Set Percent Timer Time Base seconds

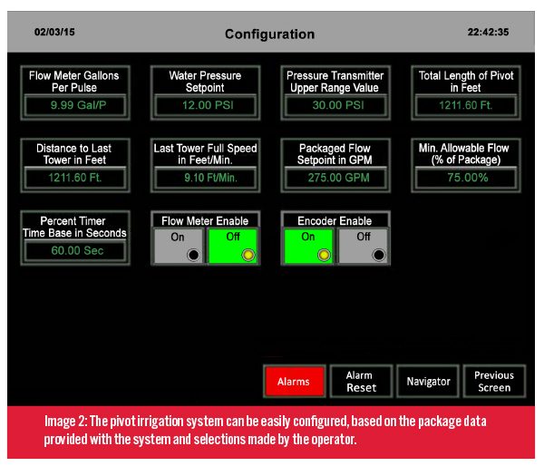(x=75, y=249)
